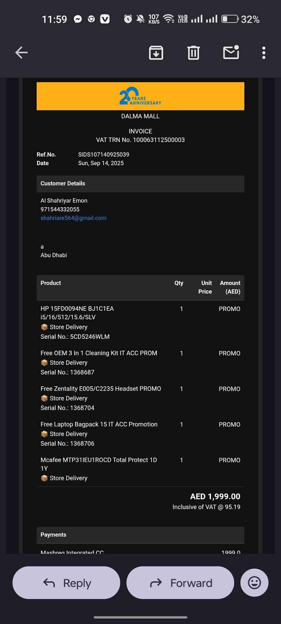Archive this invoice email
281x624 pixels.
(x=156, y=53)
